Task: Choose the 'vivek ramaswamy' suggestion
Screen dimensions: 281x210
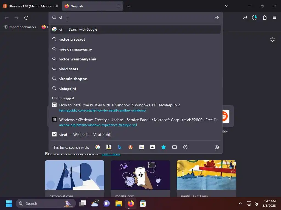Action: (136, 49)
